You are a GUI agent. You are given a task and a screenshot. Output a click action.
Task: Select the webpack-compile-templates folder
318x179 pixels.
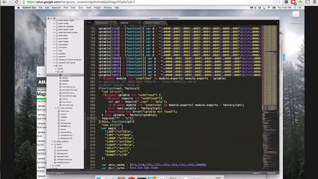[70, 60]
